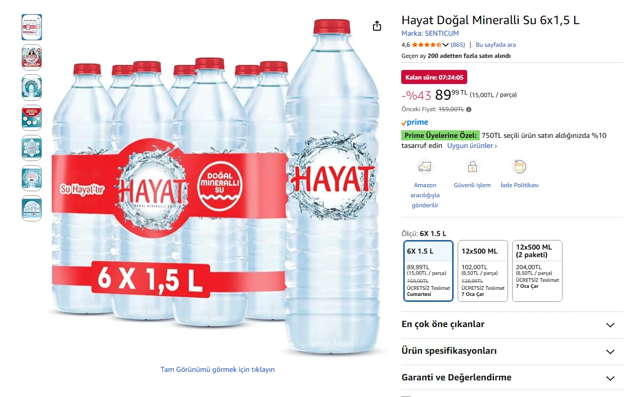Click the Bu sayfada ara link
This screenshot has height=397, width=625.
496,45
